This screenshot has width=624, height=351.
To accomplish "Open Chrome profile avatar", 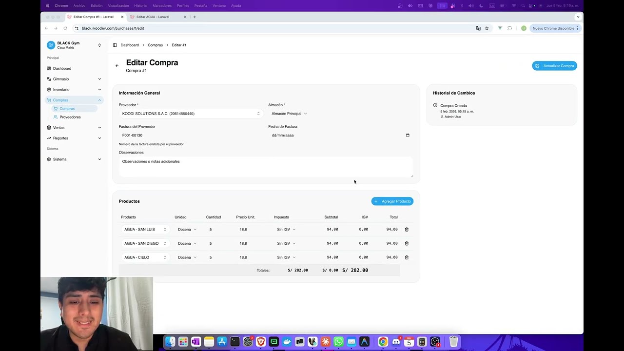I will pos(524,28).
